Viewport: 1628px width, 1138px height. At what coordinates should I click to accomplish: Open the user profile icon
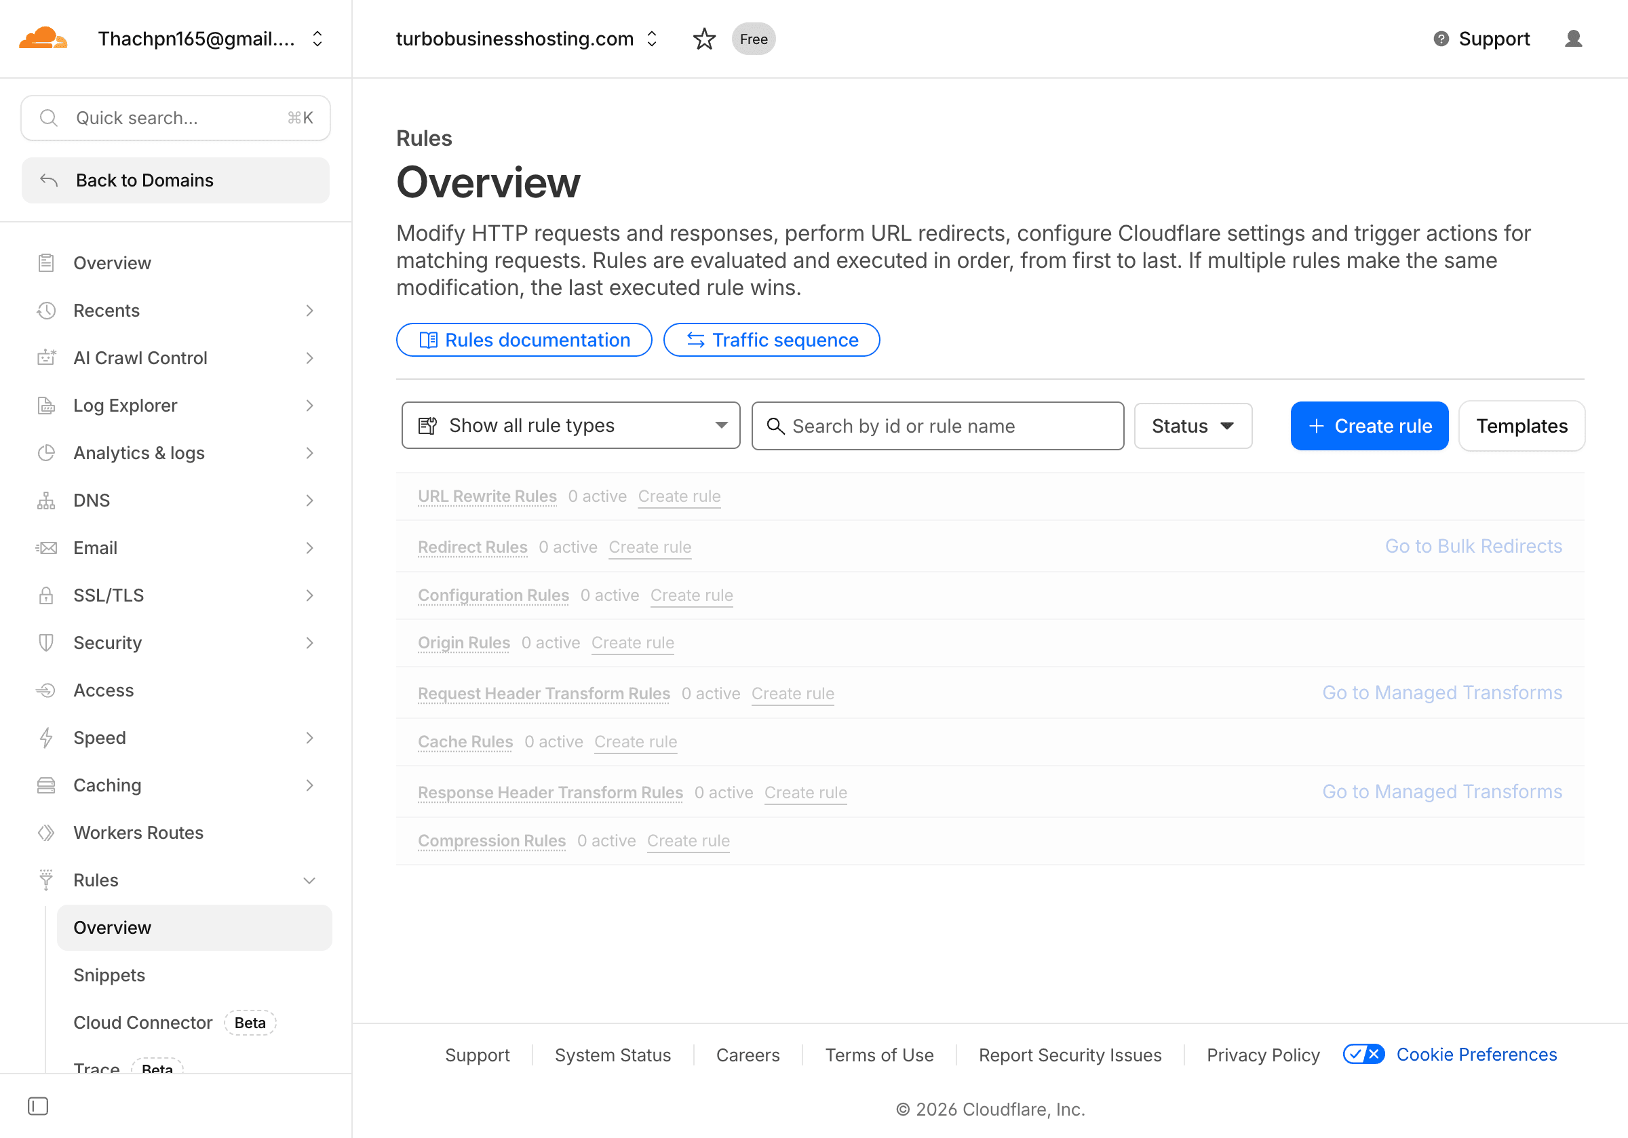1572,39
